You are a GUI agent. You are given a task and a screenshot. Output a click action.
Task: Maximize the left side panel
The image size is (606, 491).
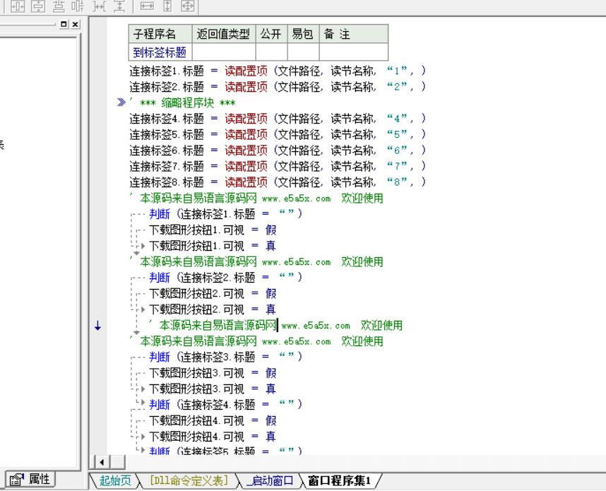coord(64,24)
